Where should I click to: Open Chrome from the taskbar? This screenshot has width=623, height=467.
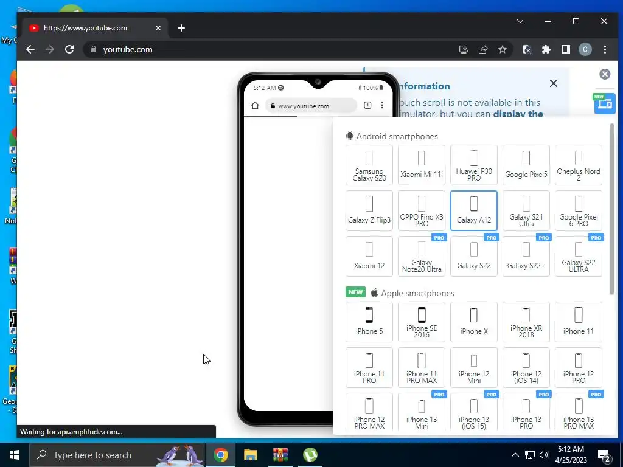[x=220, y=455]
